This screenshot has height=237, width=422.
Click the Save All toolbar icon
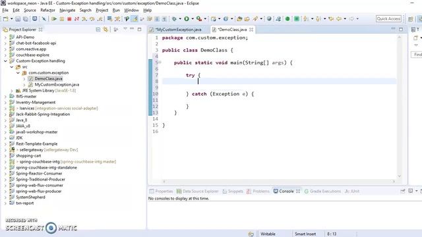[25, 19]
